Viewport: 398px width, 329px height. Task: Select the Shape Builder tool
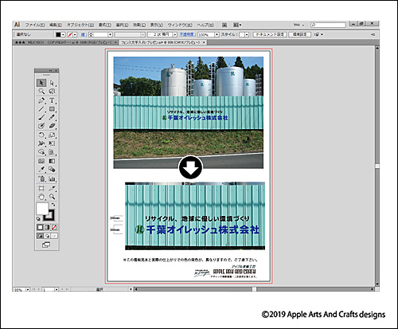click(41, 152)
